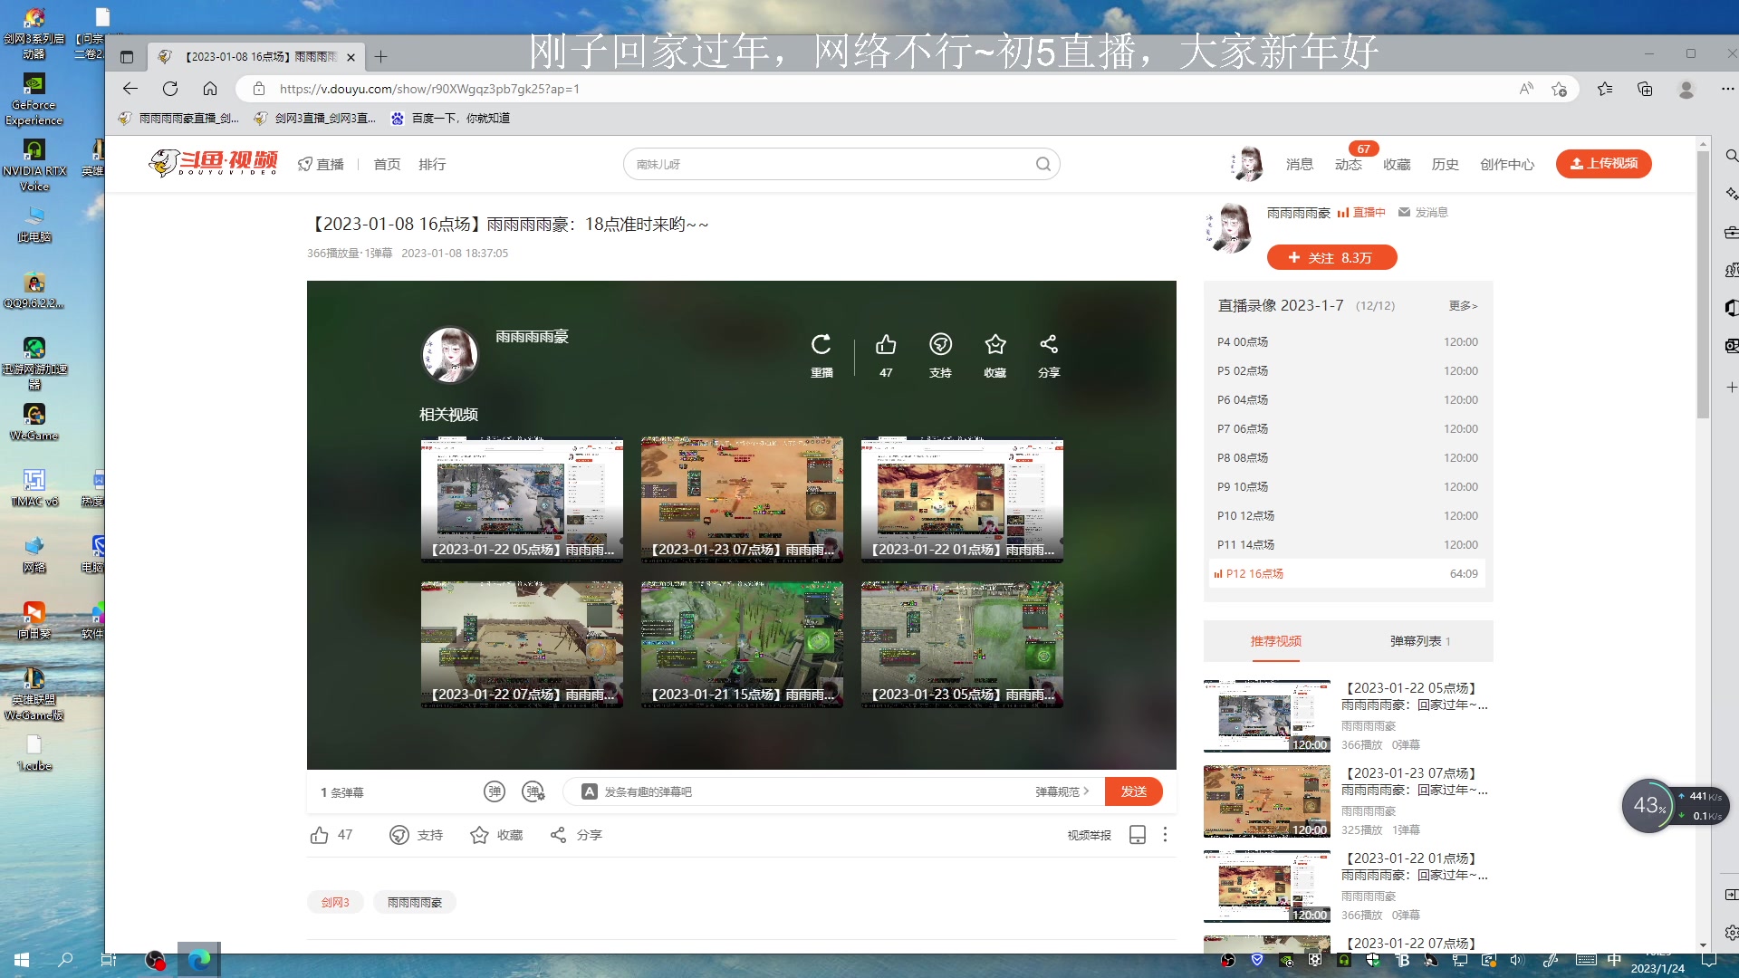Open Windows Start menu
1739x978 pixels.
pyautogui.click(x=22, y=960)
